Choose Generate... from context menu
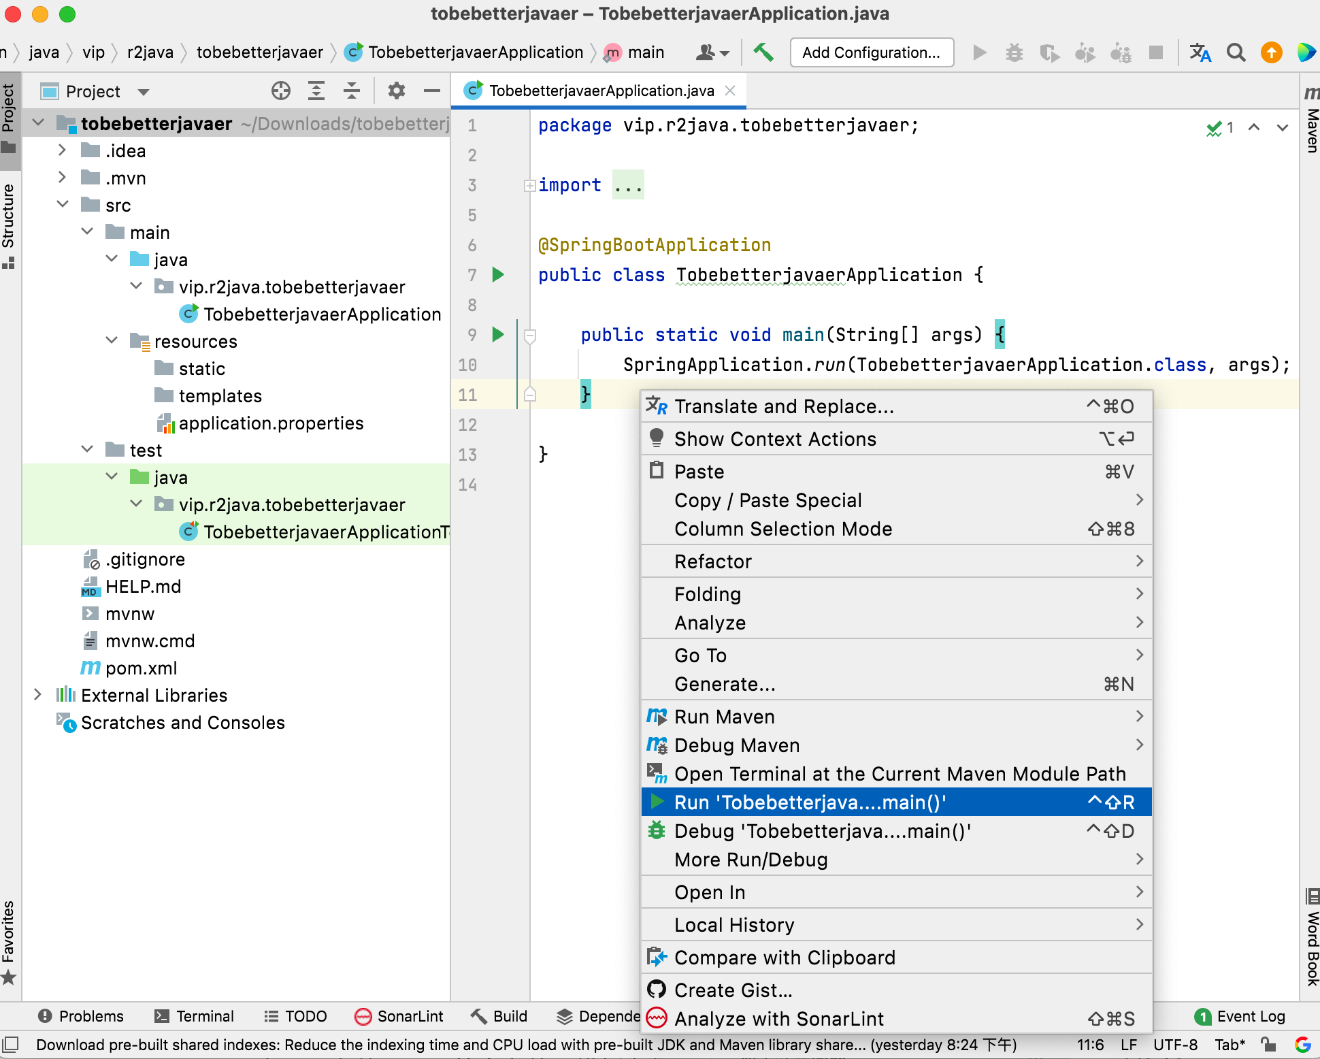The width and height of the screenshot is (1320, 1059). (725, 684)
